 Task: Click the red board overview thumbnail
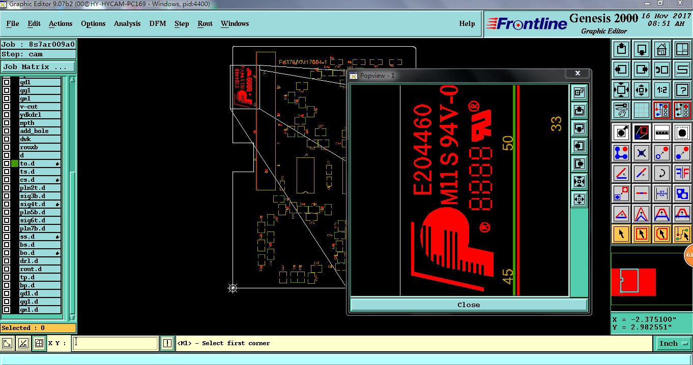633,282
